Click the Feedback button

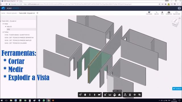coord(177,89)
